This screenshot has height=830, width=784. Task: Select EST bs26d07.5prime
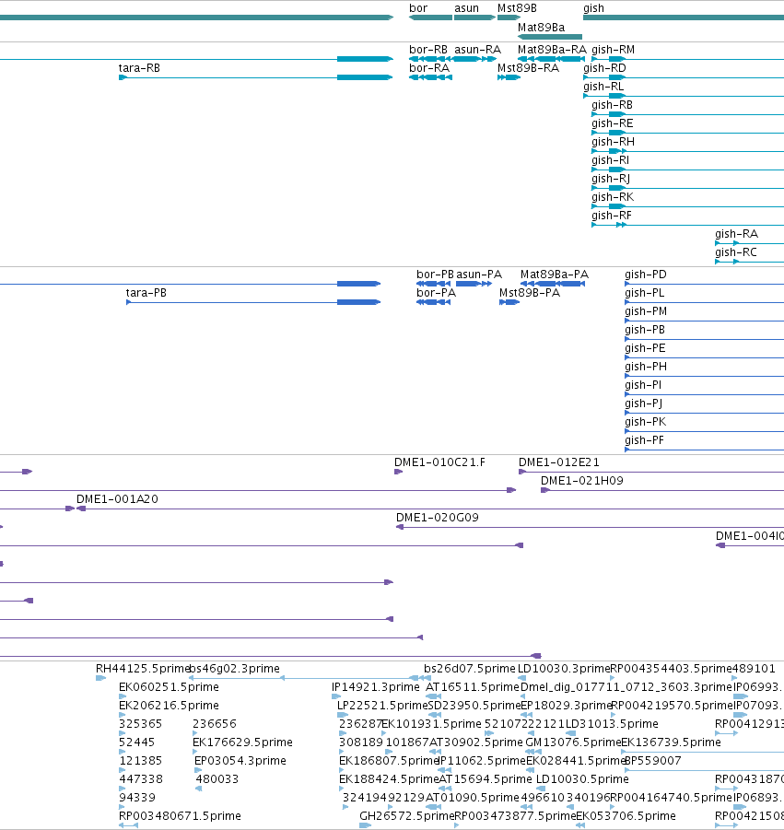(470, 669)
